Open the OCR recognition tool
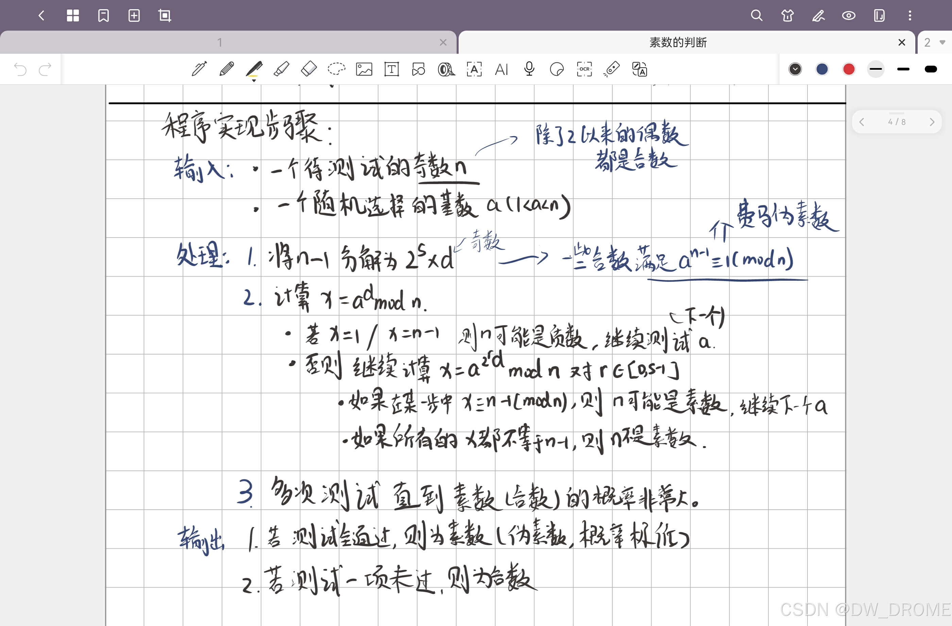Screen dimensions: 952x626 coord(584,69)
